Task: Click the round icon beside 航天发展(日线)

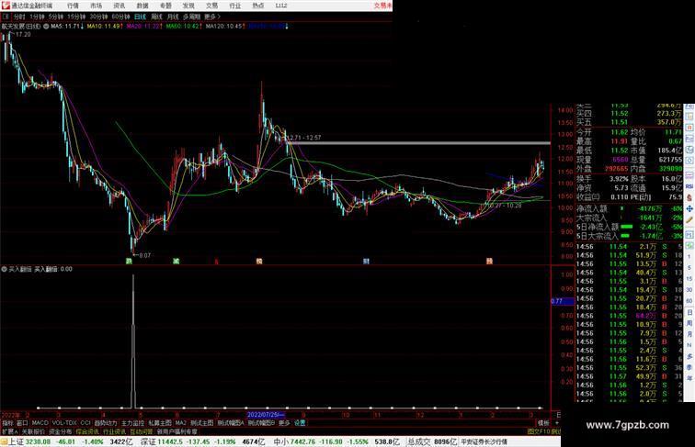Action: tap(46, 27)
